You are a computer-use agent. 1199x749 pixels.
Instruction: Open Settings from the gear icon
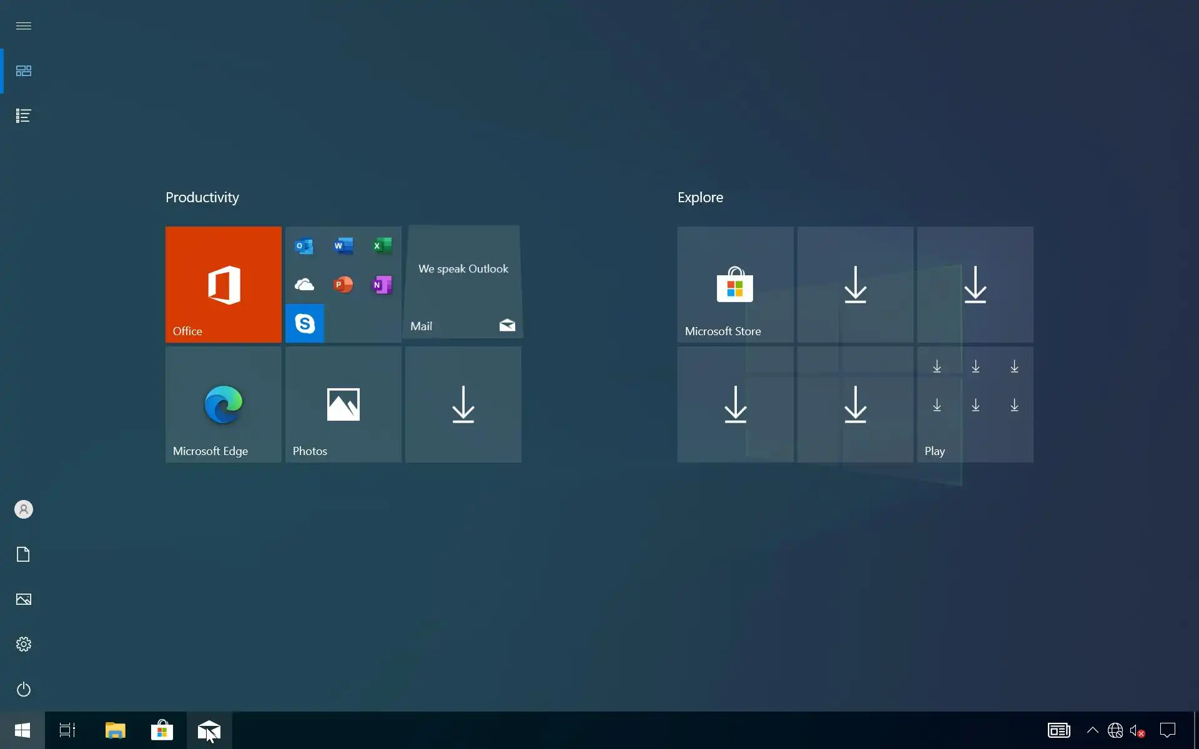coord(24,644)
